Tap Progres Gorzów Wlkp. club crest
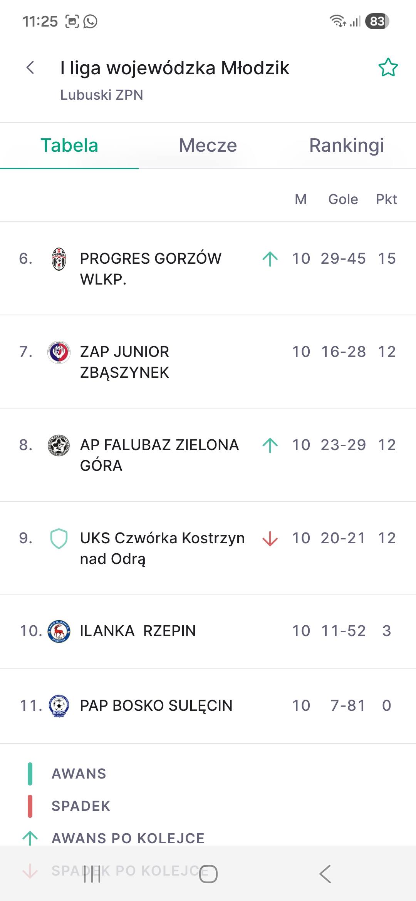The height and width of the screenshot is (901, 416). coord(59,259)
